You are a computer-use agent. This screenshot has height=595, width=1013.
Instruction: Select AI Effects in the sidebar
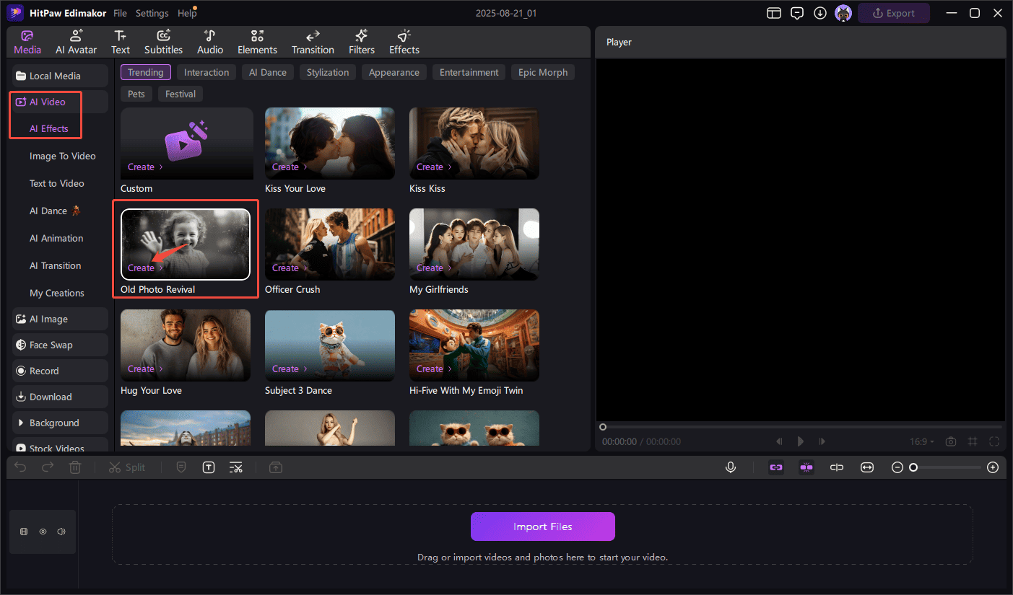[x=49, y=128]
